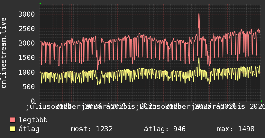Click the 'most: 1232' value
Screen dimensions: 265x138
click(92, 129)
